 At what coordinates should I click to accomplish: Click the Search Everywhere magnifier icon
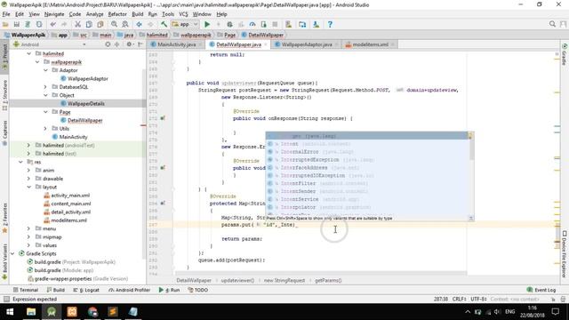[552, 24]
